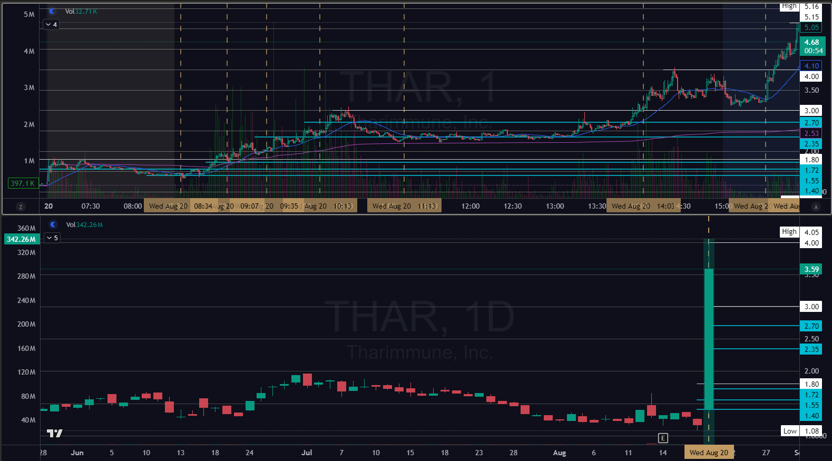The image size is (832, 461).
Task: Click the 342.26M volume label on the daily chart
Action: [21, 239]
